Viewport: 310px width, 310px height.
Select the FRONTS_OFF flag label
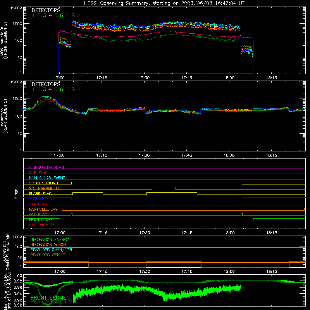[x=41, y=220]
